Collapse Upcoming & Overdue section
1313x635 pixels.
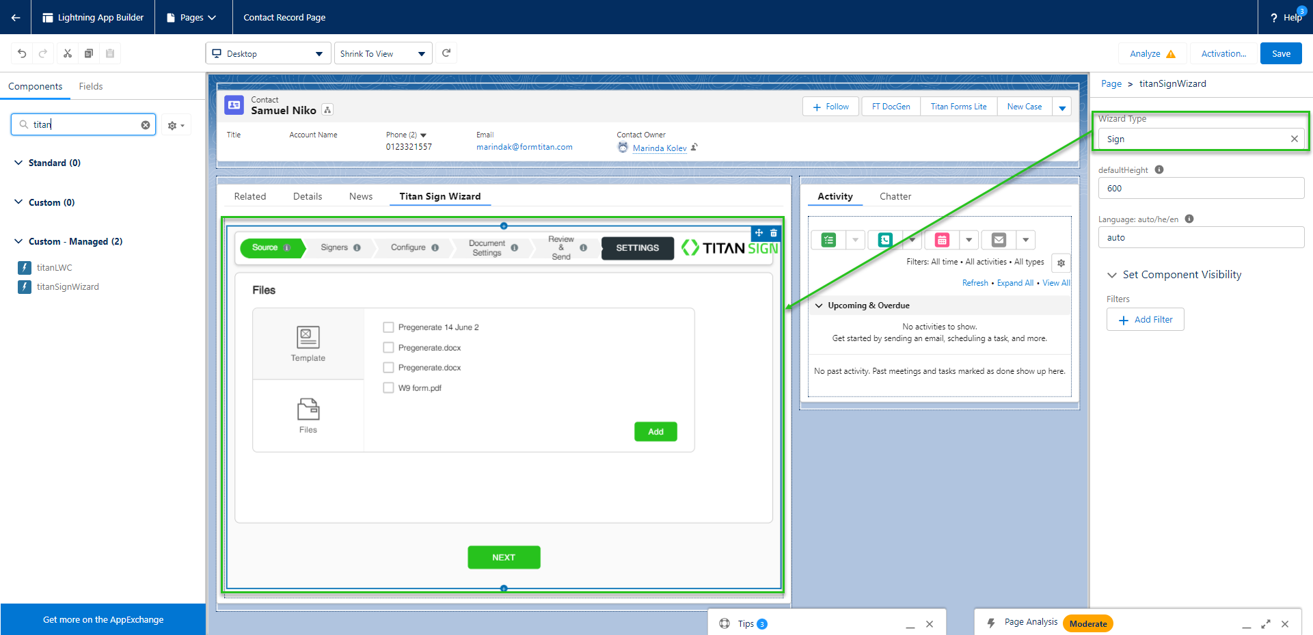point(819,306)
